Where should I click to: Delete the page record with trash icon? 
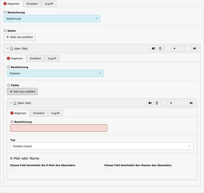click(160, 49)
